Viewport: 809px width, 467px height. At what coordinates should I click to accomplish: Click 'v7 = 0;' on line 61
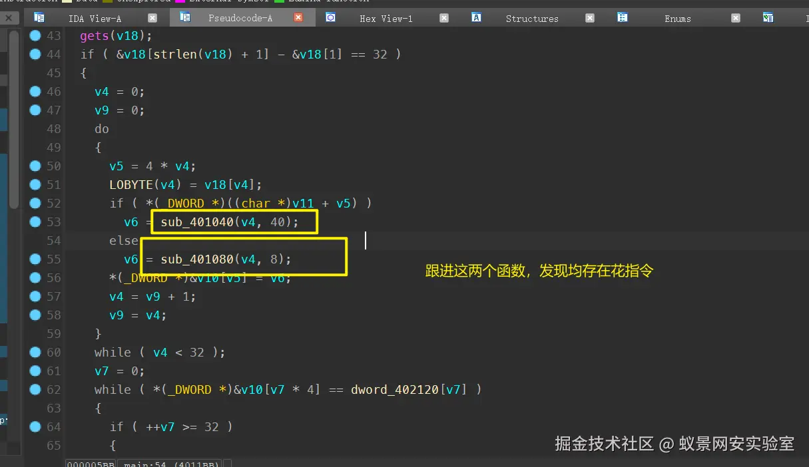point(120,371)
